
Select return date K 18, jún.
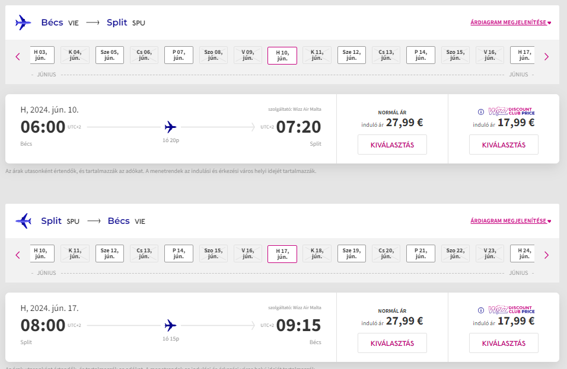[x=317, y=254]
